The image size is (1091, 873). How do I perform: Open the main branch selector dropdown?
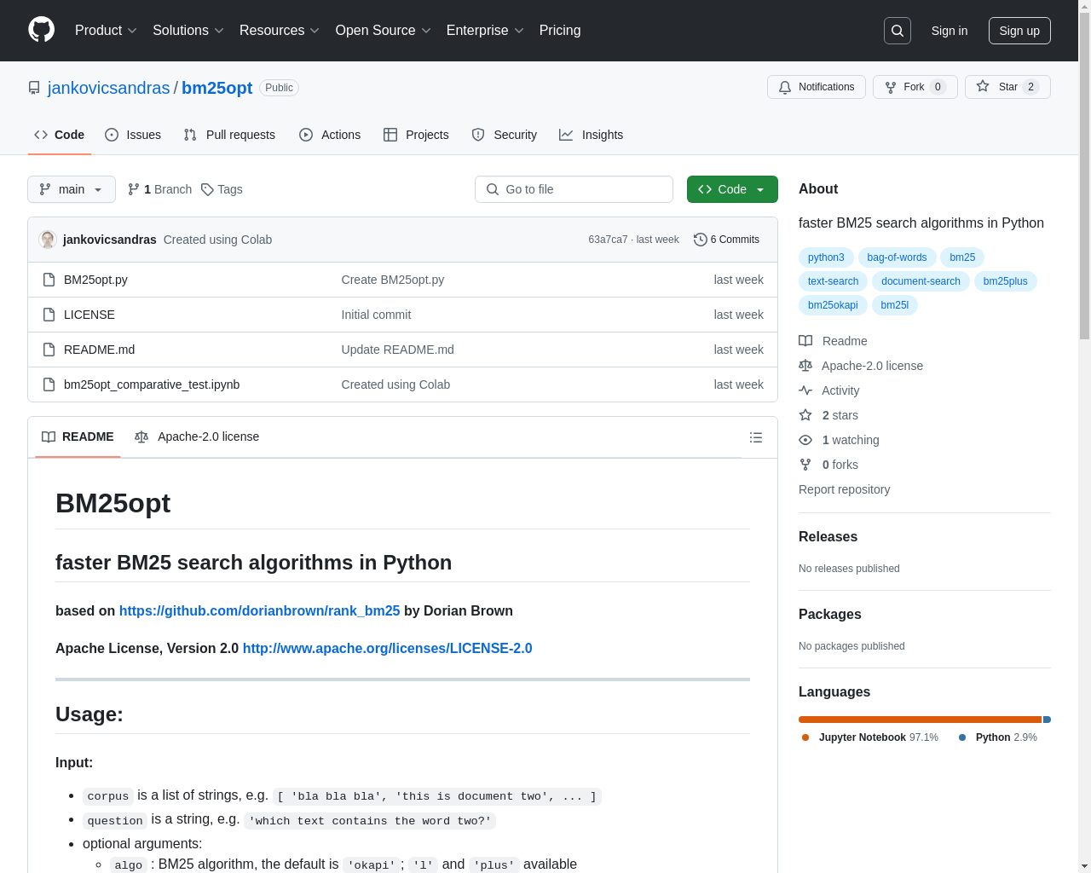pyautogui.click(x=72, y=189)
